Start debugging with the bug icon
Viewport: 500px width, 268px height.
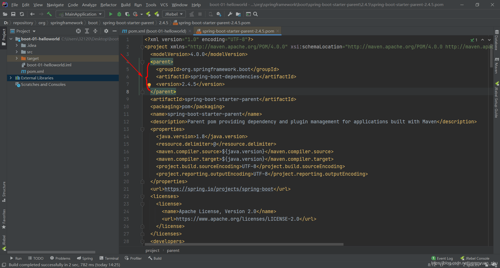(x=119, y=14)
